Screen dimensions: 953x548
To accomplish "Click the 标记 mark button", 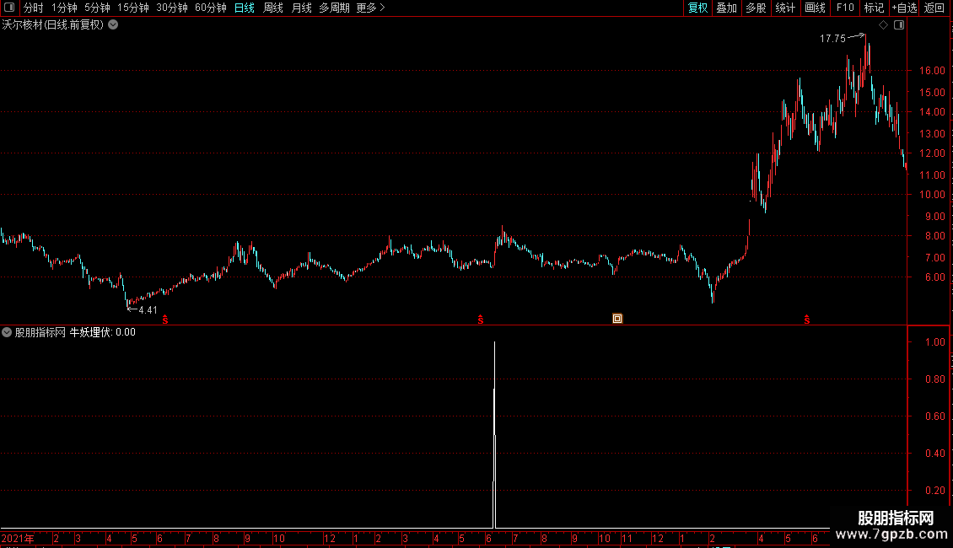I will (874, 8).
